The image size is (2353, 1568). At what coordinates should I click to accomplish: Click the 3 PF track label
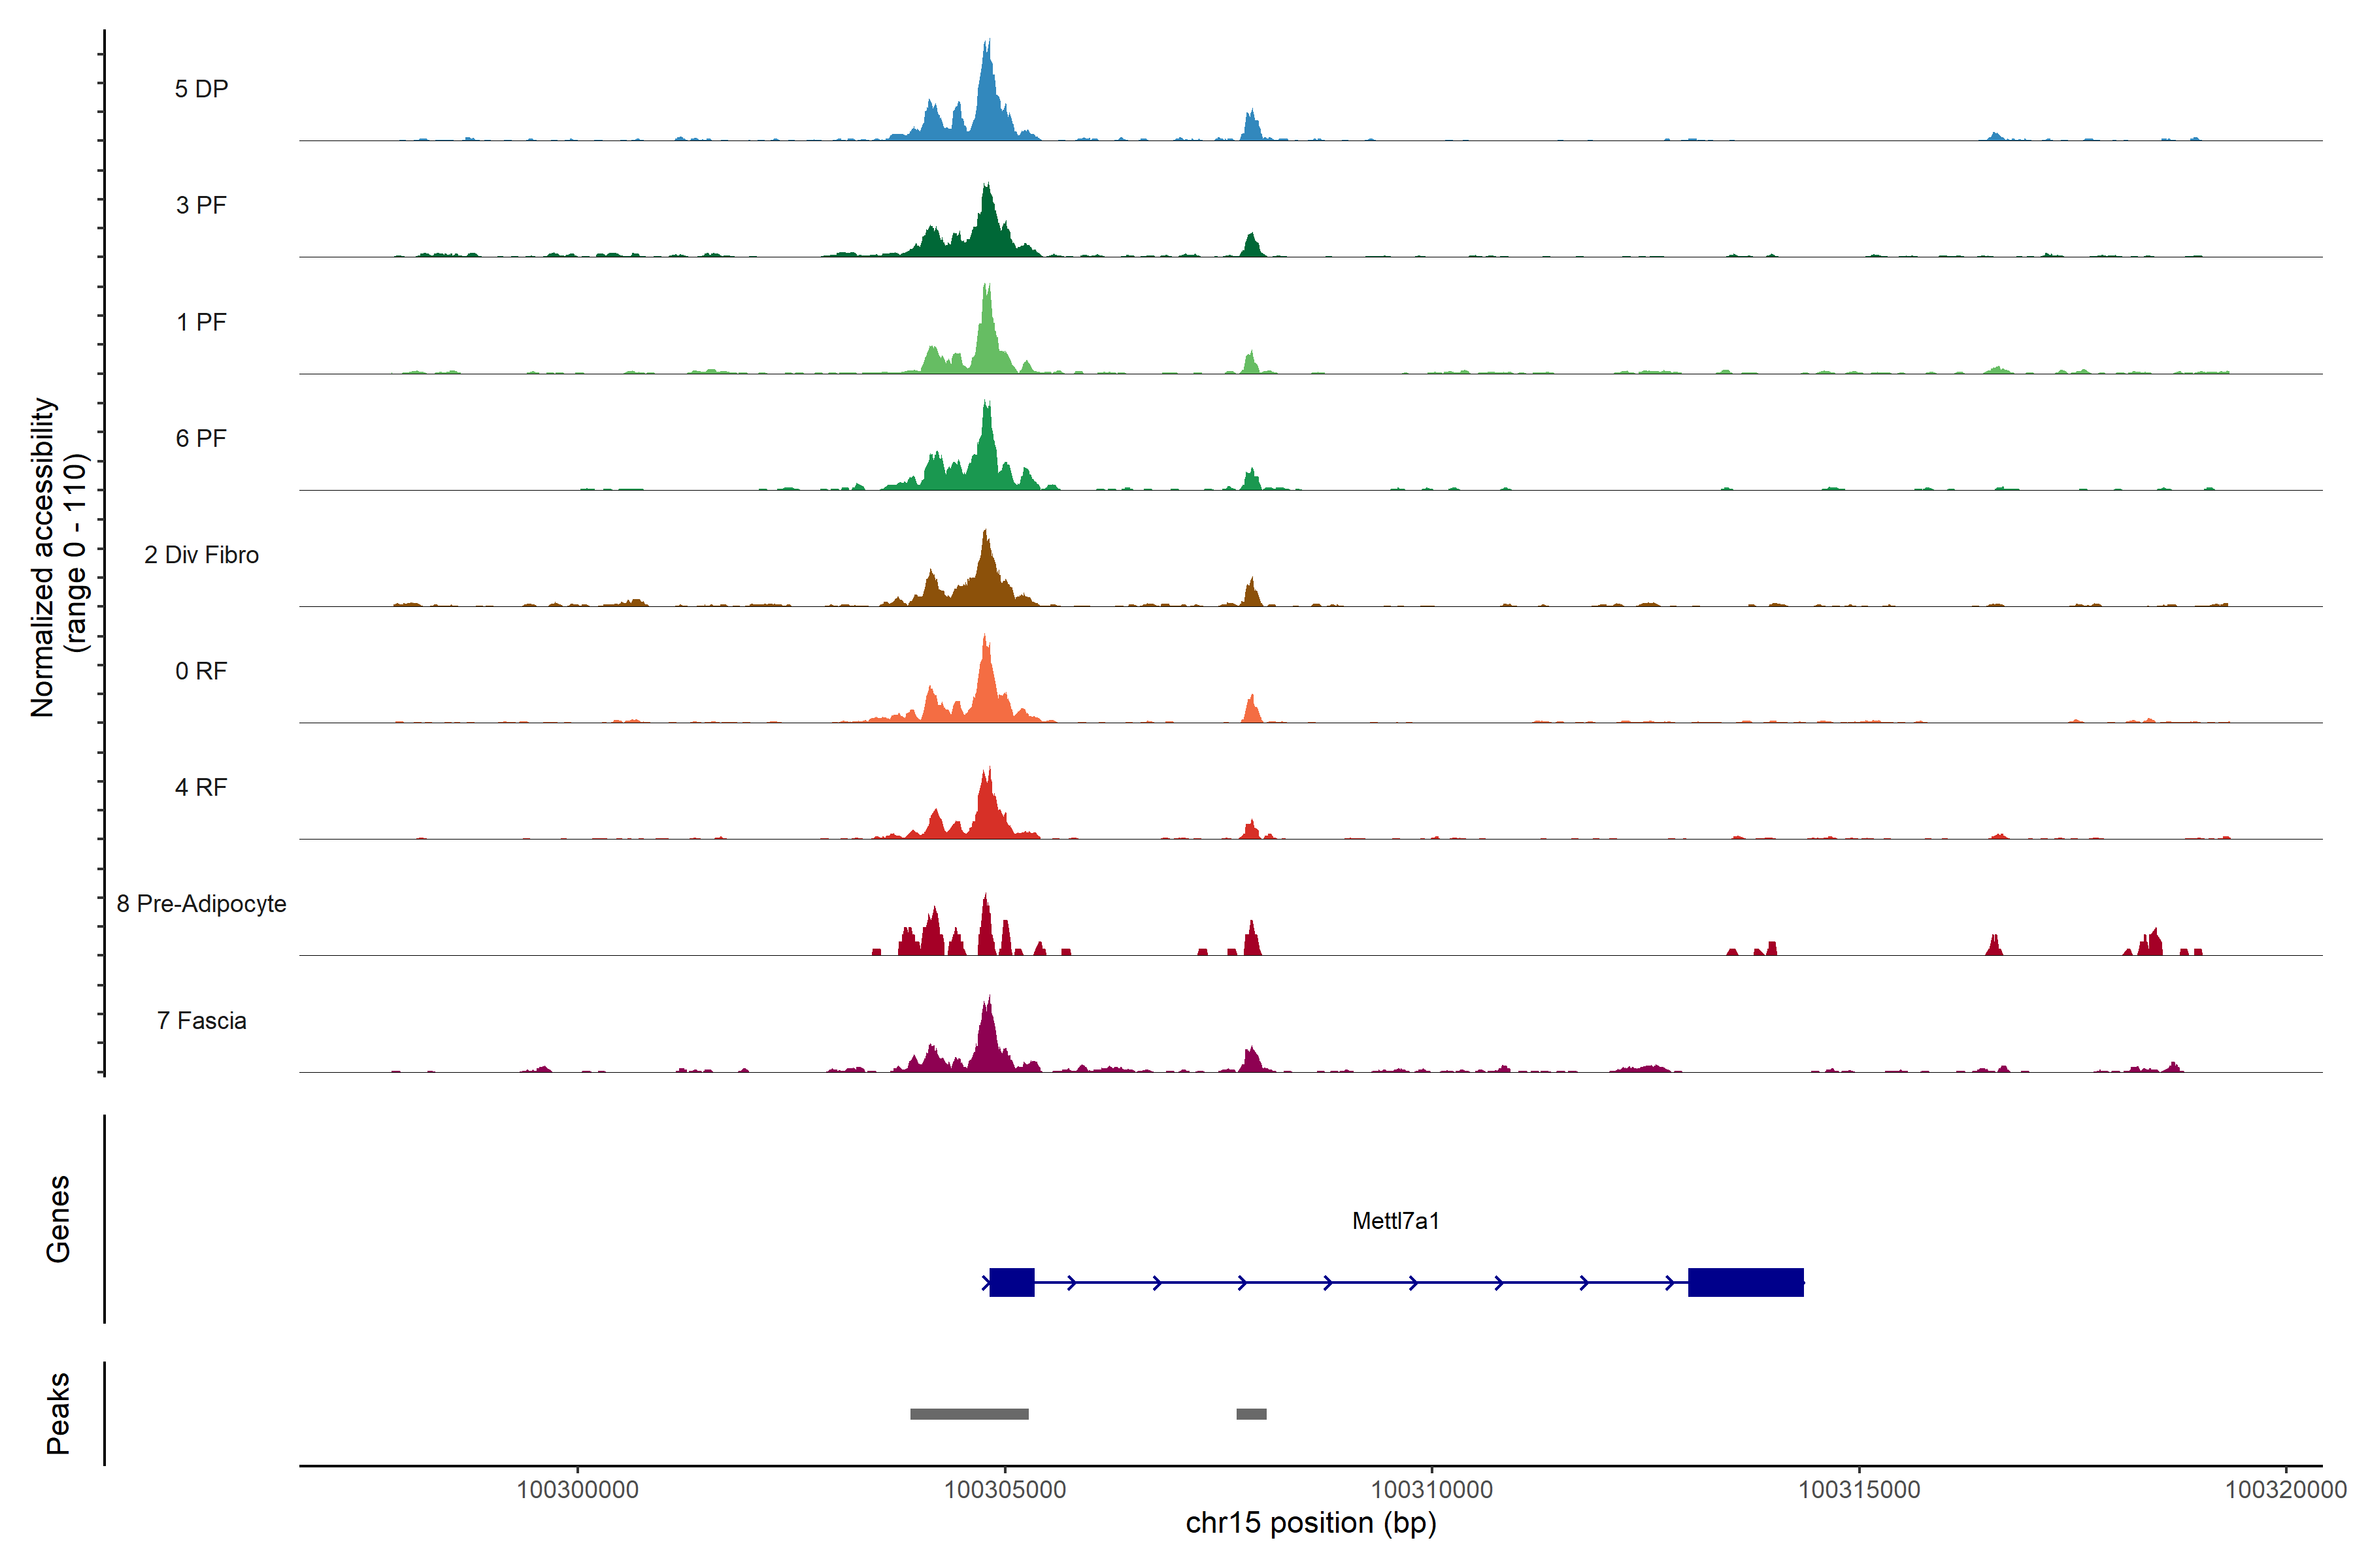201,205
